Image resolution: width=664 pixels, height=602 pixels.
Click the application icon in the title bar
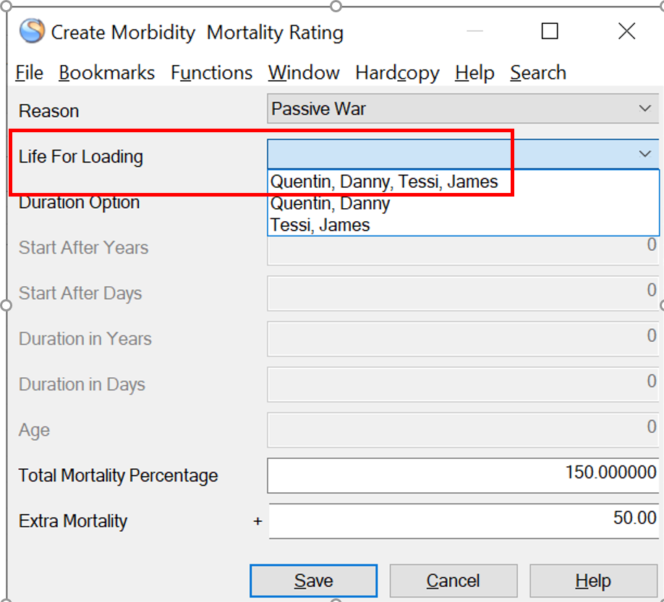coord(32,32)
